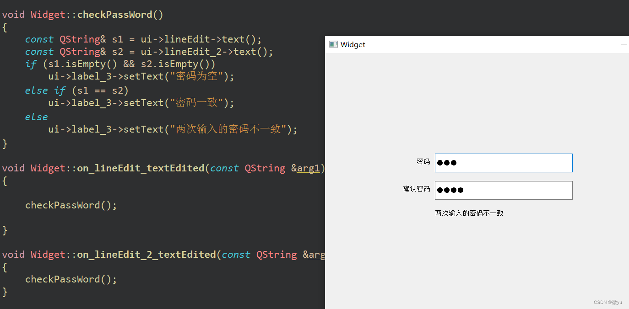629x309 pixels.
Task: Click checkPassWord() call inside on_lineEdit_textEdited
Action: click(x=71, y=205)
